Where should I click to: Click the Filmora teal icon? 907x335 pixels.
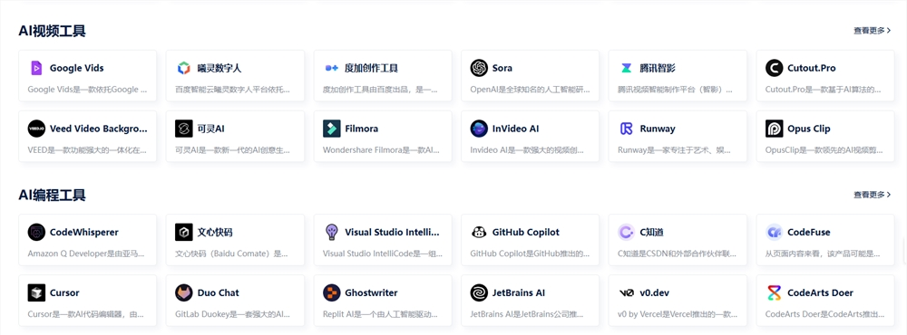coord(331,129)
